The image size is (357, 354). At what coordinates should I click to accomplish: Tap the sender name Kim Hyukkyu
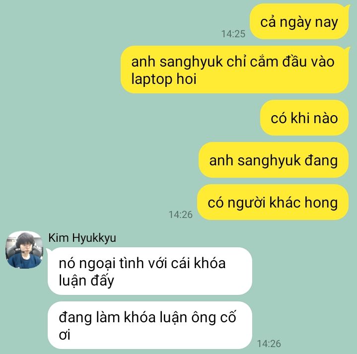tap(82, 238)
